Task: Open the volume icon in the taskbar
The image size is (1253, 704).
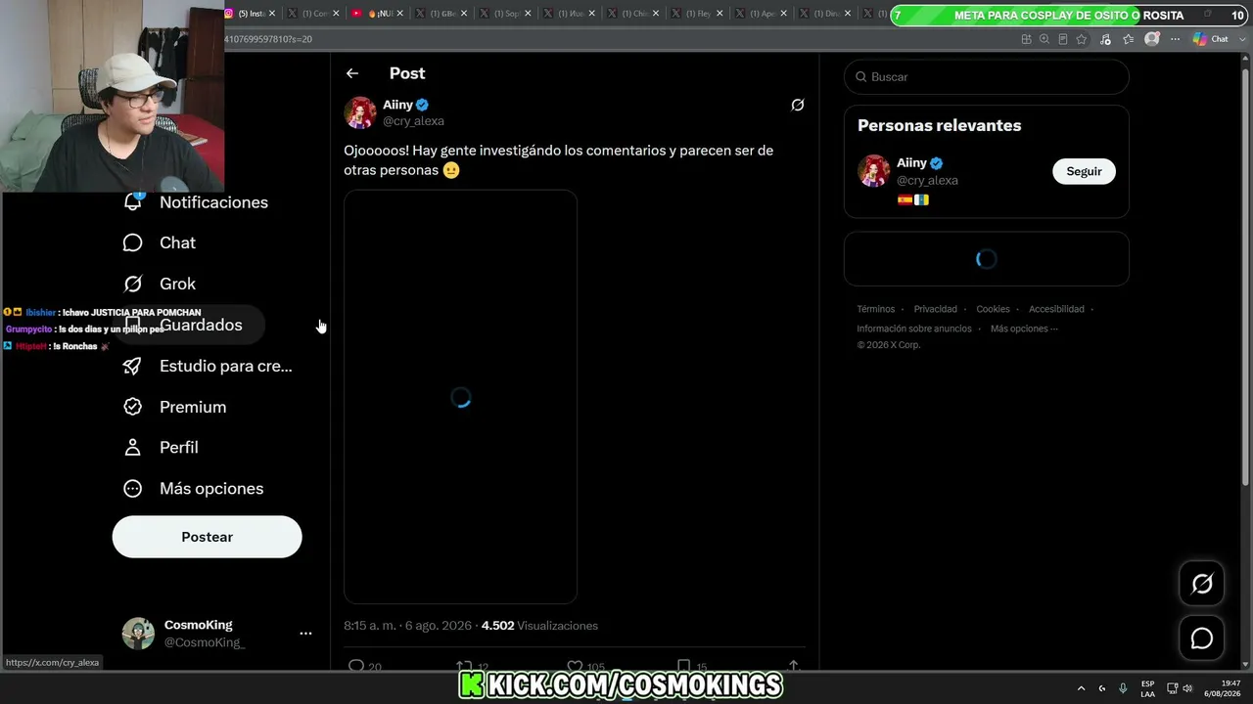Action: (x=1187, y=688)
